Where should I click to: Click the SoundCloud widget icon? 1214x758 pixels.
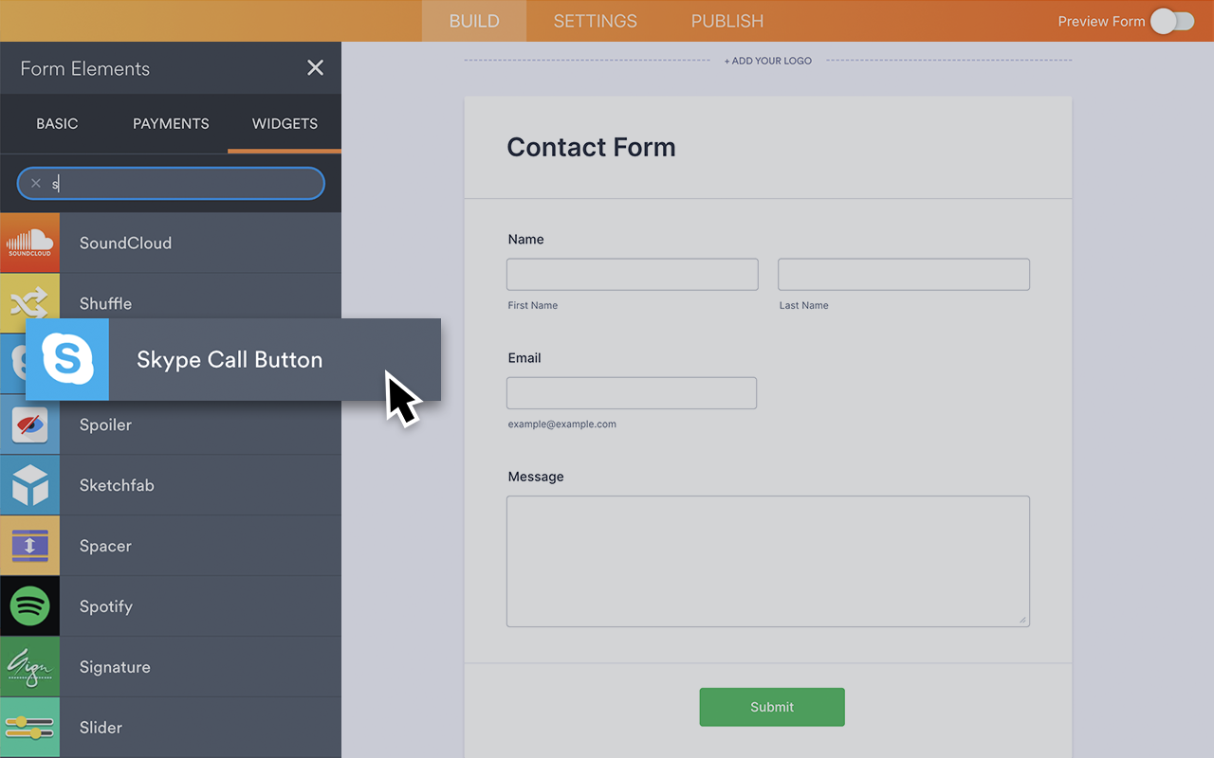point(29,243)
